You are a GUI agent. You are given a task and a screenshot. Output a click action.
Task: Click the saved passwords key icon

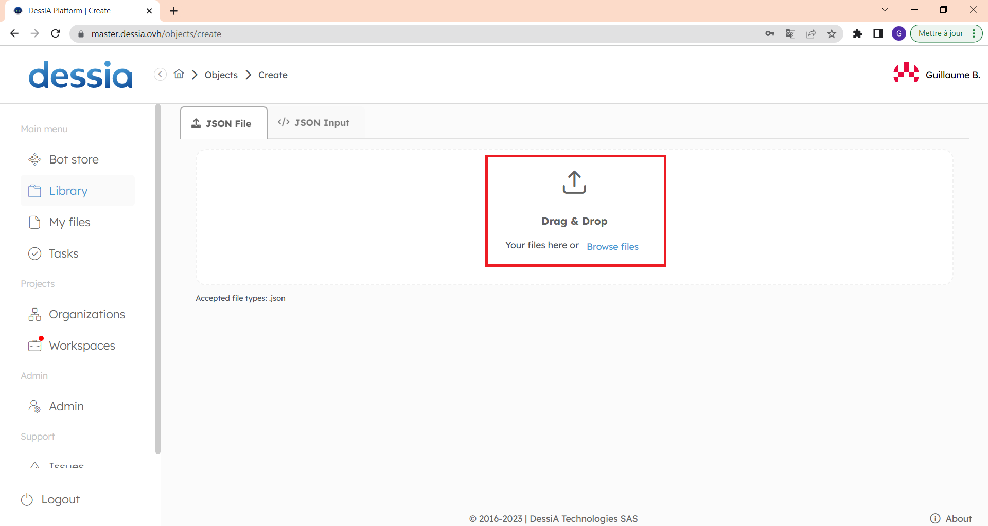click(770, 33)
